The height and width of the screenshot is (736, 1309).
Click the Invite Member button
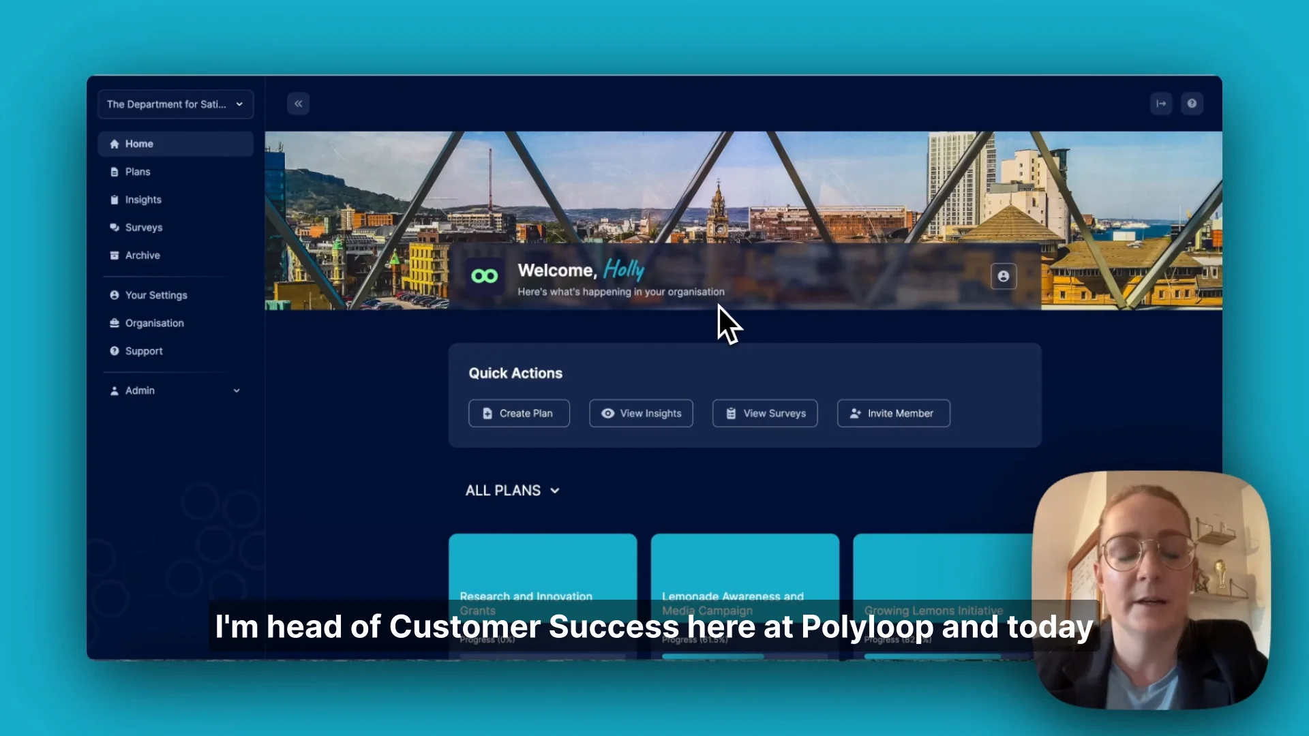click(x=893, y=413)
